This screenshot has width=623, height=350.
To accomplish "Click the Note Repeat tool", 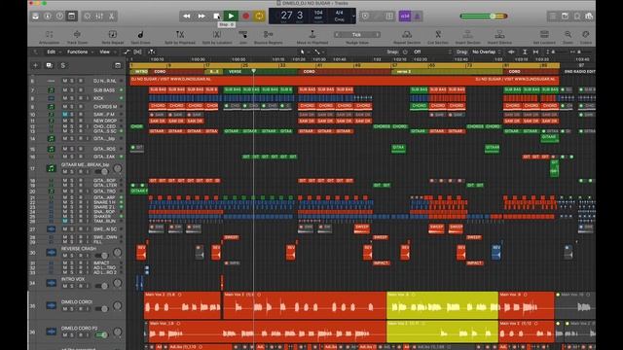I will [113, 37].
